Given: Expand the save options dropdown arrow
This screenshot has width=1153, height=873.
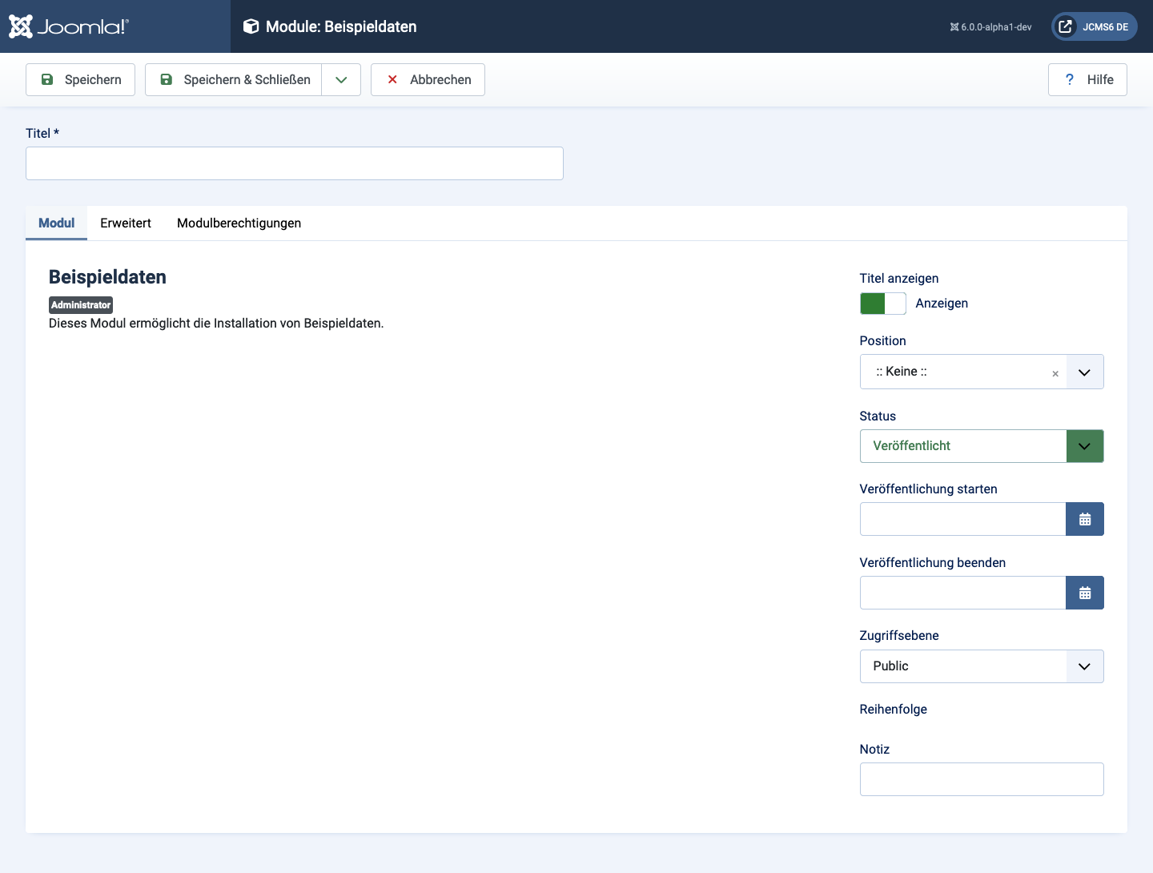Looking at the screenshot, I should tap(341, 79).
